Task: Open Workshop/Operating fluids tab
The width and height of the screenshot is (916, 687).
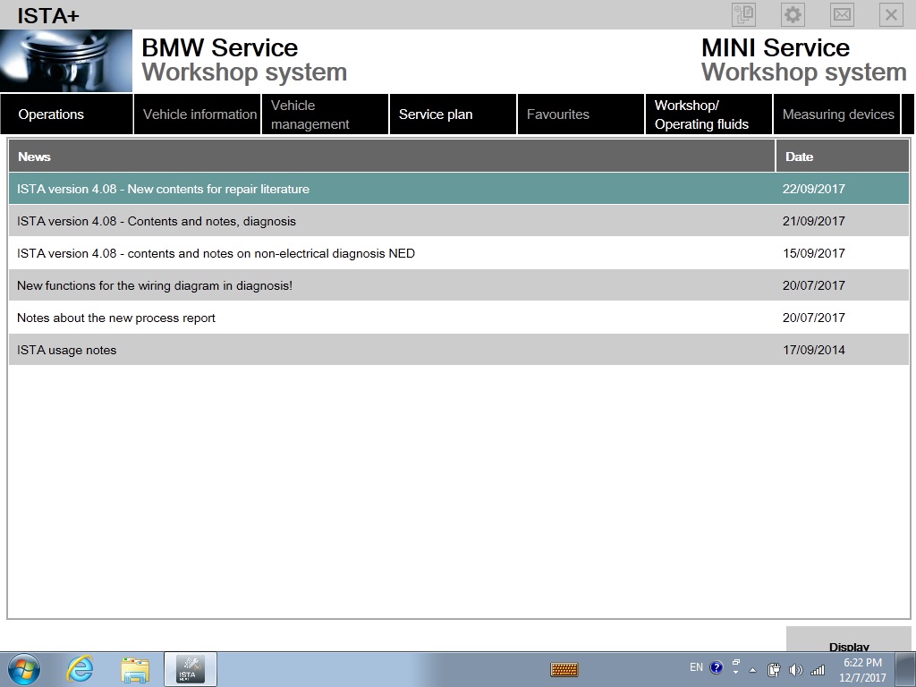Action: 709,114
